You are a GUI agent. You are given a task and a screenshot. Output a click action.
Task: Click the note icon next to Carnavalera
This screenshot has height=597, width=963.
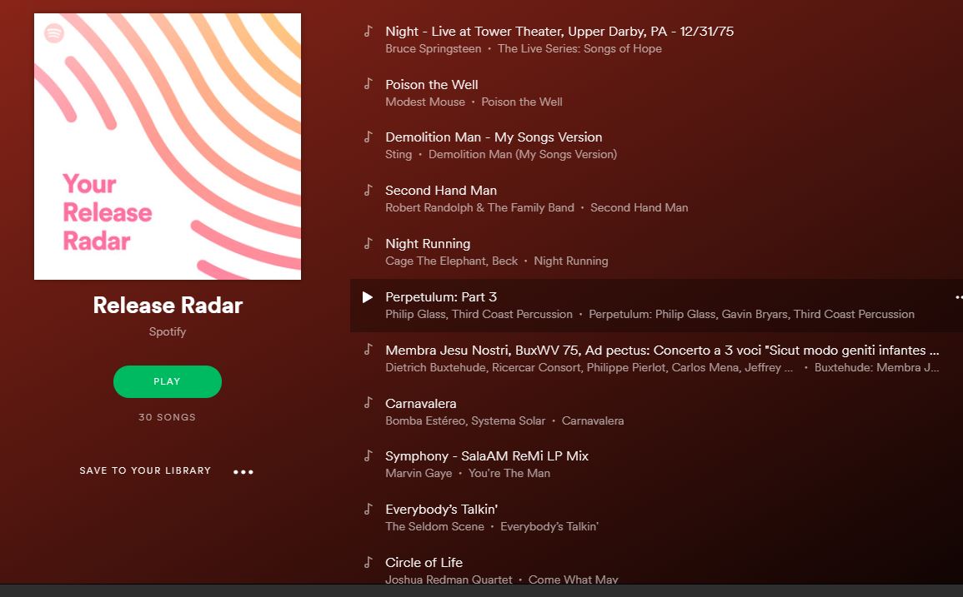tap(368, 403)
